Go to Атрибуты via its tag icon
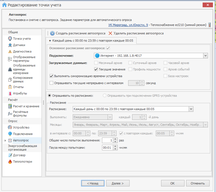The width and height of the screenshot is (216, 192). (10, 93)
